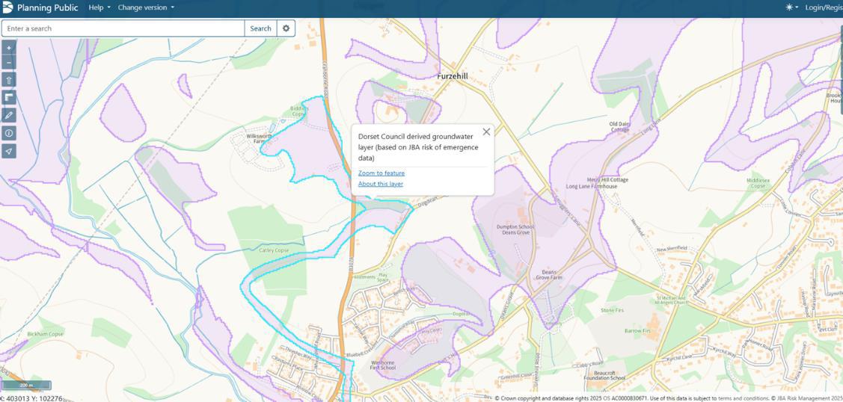The width and height of the screenshot is (843, 402).
Task: Open the measure tool in the left toolbar
Action: pos(9,98)
